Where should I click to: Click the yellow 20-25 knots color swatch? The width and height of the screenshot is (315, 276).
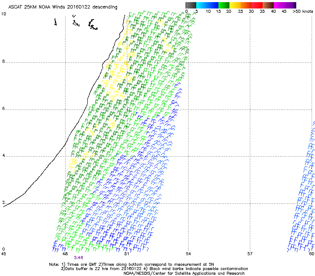(235, 5)
